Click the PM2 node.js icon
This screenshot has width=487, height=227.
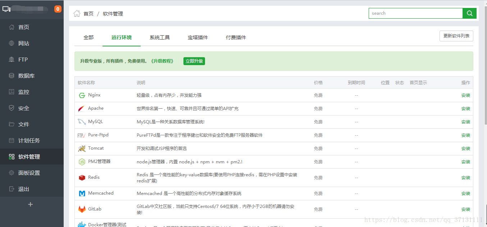coord(82,162)
